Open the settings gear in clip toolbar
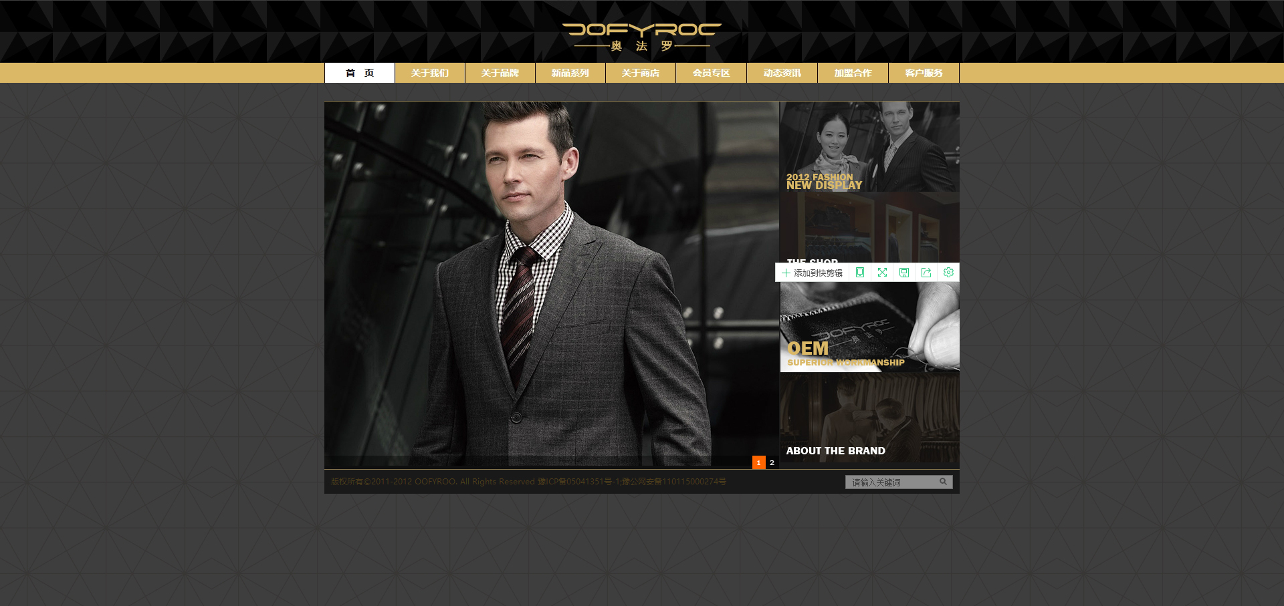1284x606 pixels. (948, 273)
